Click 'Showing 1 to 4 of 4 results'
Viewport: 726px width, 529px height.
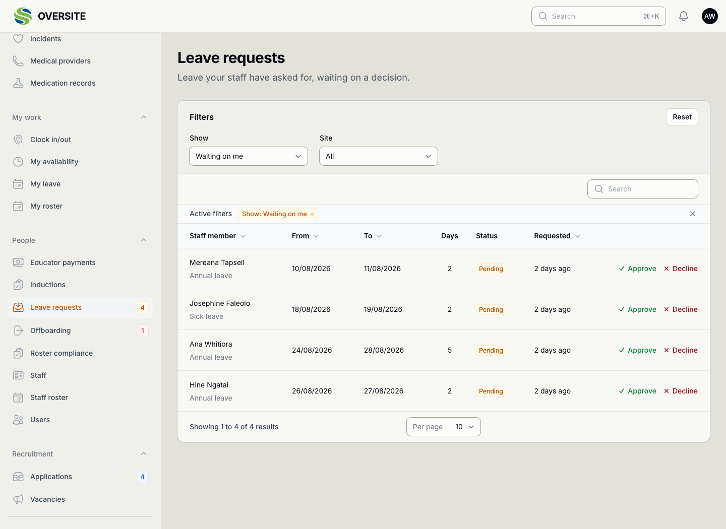(x=234, y=427)
